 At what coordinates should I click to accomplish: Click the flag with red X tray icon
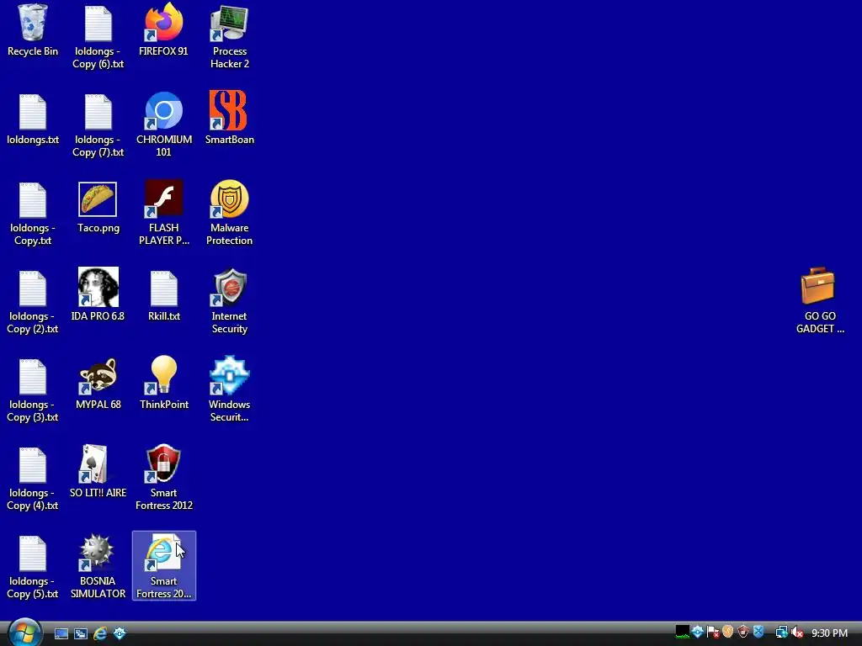click(713, 633)
